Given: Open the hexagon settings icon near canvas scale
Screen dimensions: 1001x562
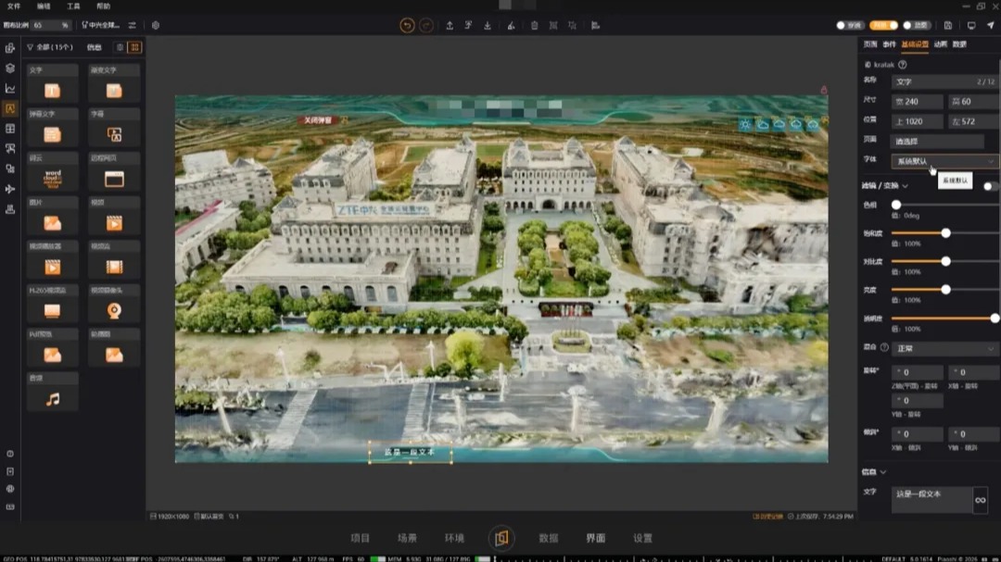Looking at the screenshot, I should [156, 26].
